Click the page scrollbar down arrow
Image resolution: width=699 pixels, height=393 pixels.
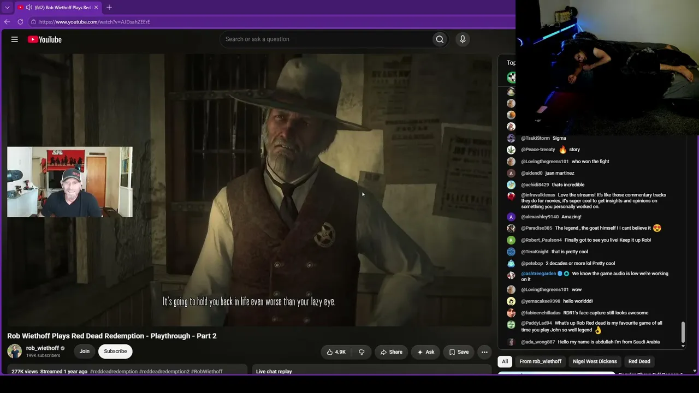(x=695, y=371)
